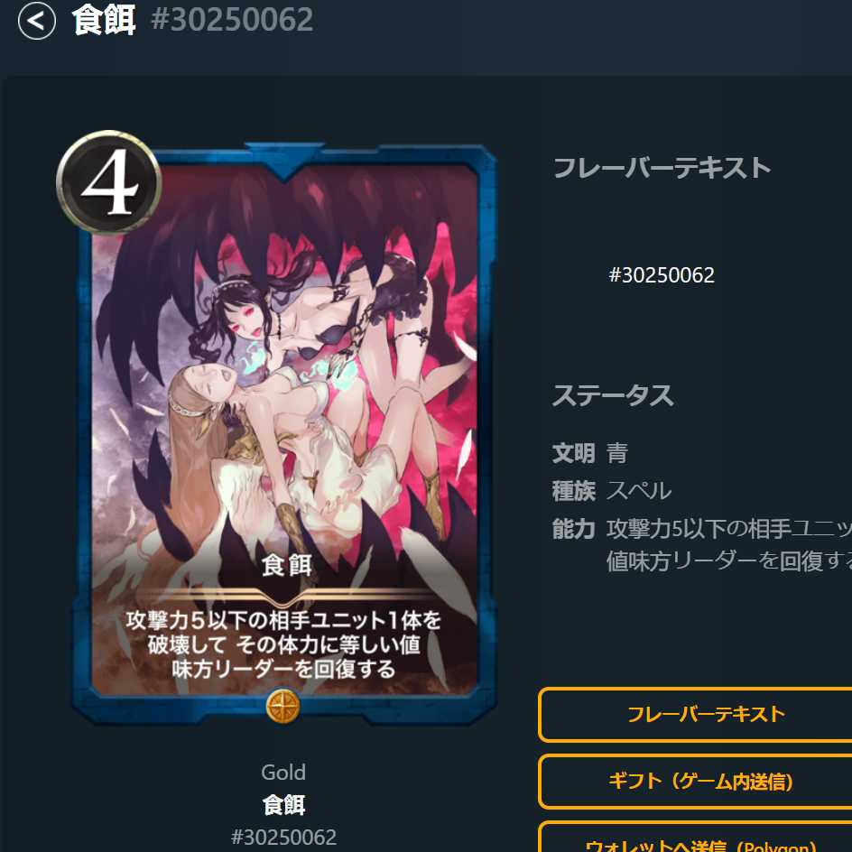The image size is (852, 852).
Task: Click the page title 食餌
Action: pyautogui.click(x=104, y=20)
